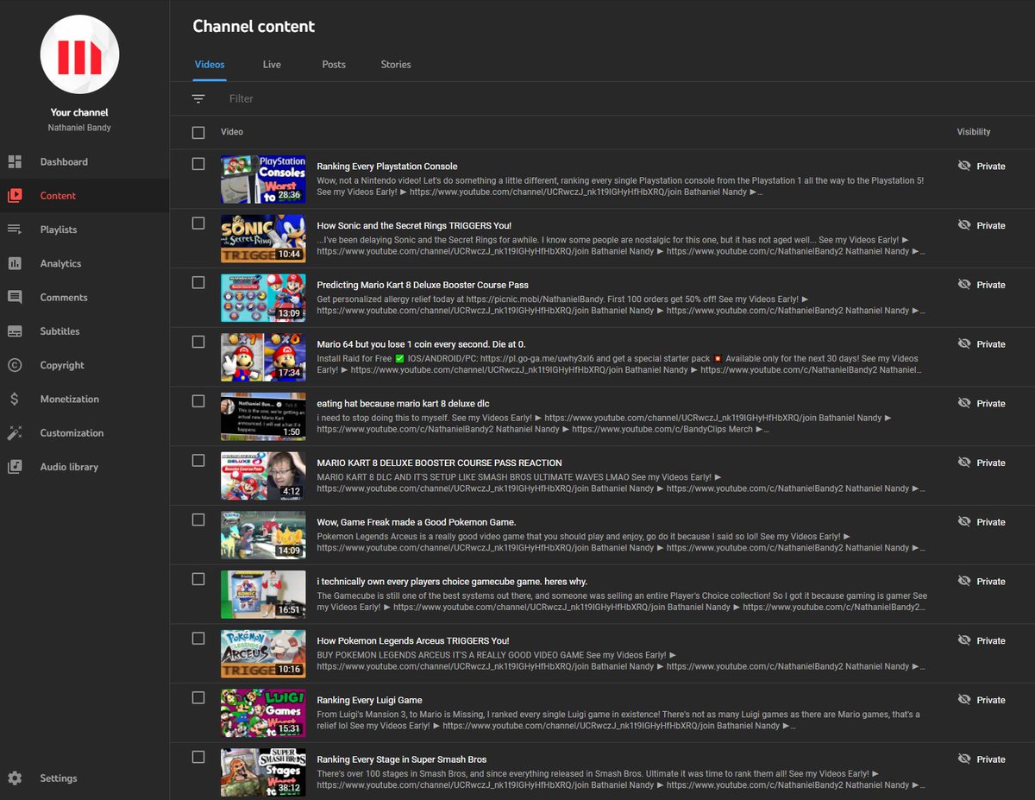Open the Dashboard sidebar icon
The height and width of the screenshot is (800, 1035).
coord(15,162)
